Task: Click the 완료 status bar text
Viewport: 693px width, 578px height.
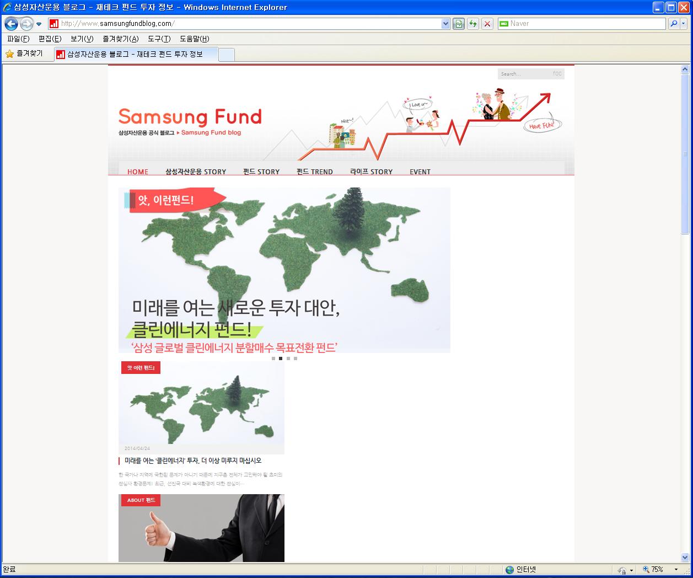Action: (x=9, y=570)
